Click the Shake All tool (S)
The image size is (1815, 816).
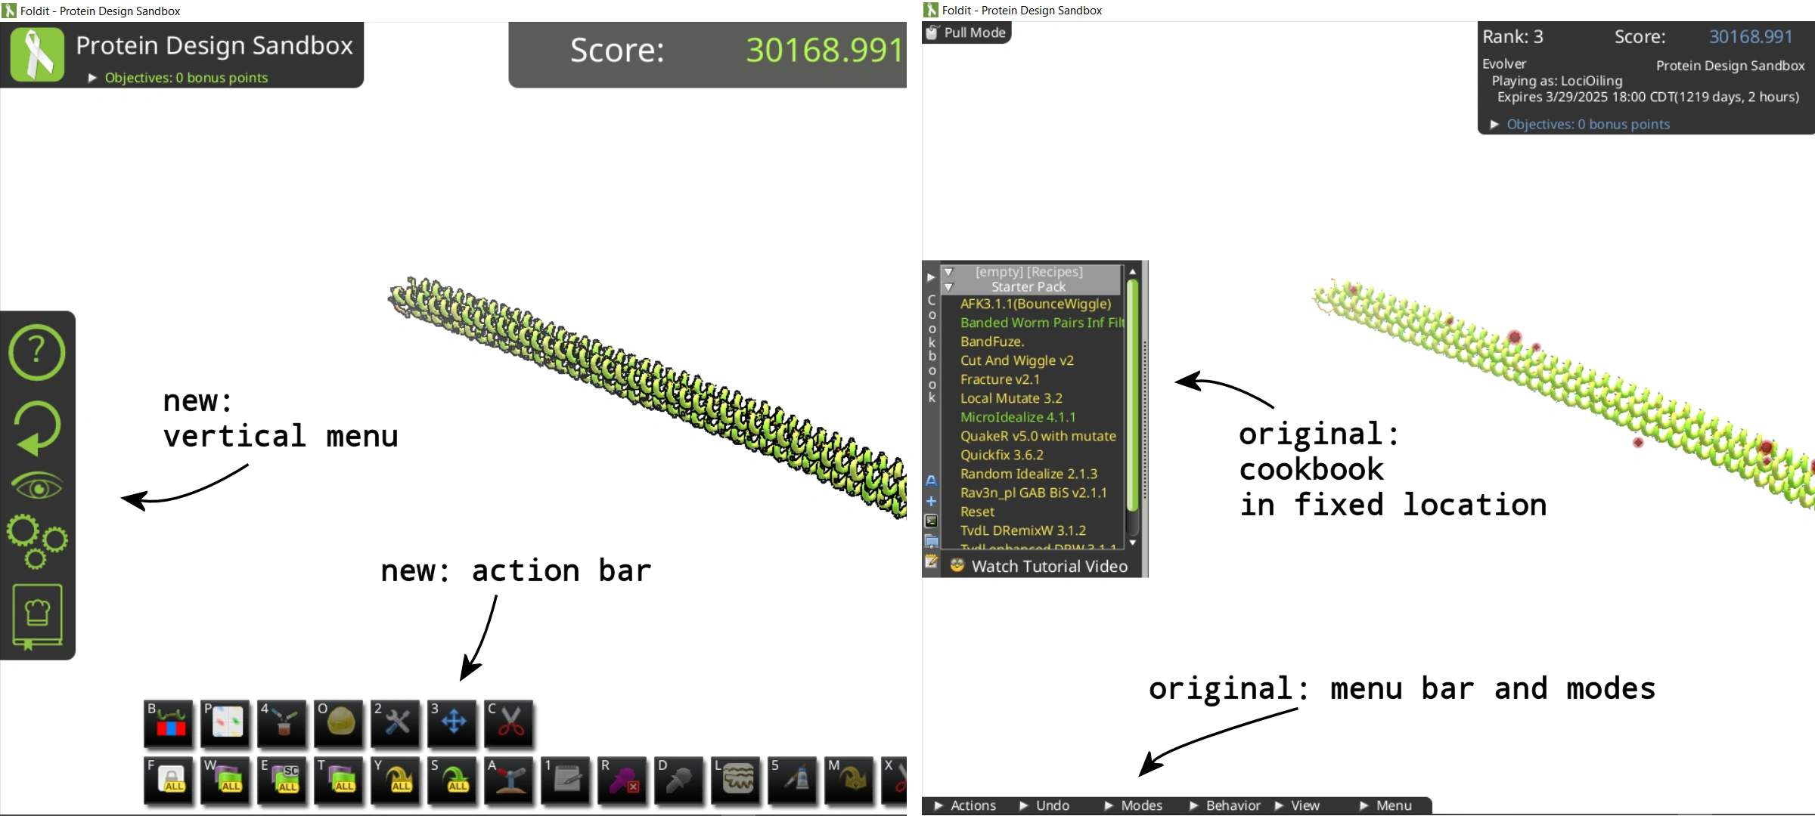(x=452, y=778)
